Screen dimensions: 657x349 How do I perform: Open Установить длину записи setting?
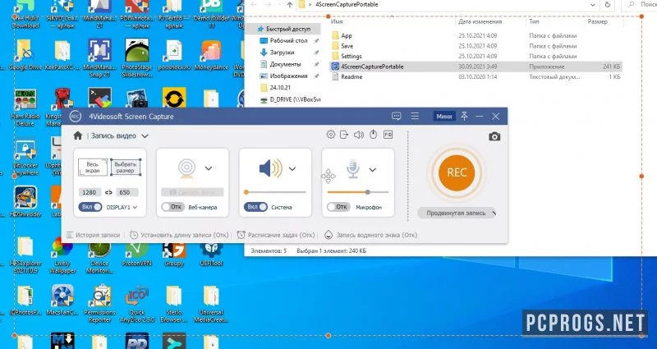tap(179, 235)
